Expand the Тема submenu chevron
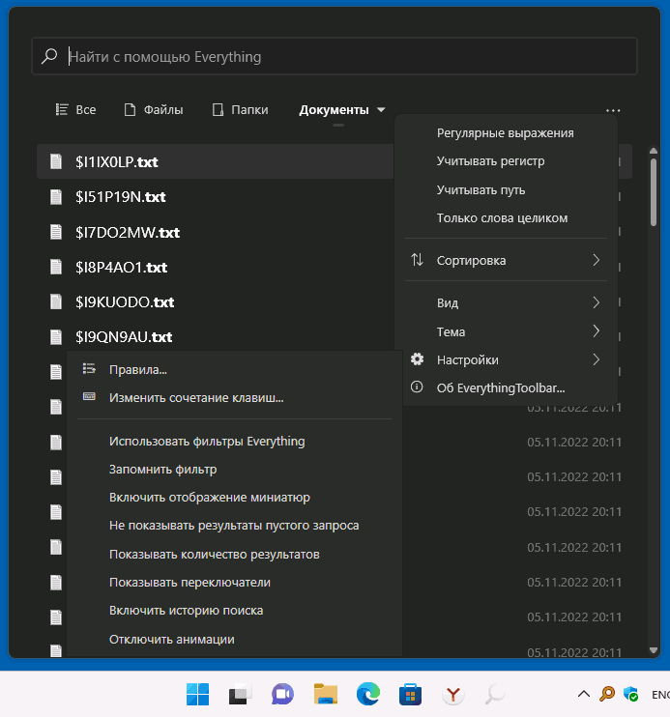The width and height of the screenshot is (670, 717). (596, 331)
